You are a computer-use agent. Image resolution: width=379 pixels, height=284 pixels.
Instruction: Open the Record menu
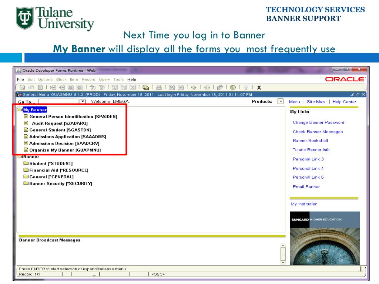(88, 80)
